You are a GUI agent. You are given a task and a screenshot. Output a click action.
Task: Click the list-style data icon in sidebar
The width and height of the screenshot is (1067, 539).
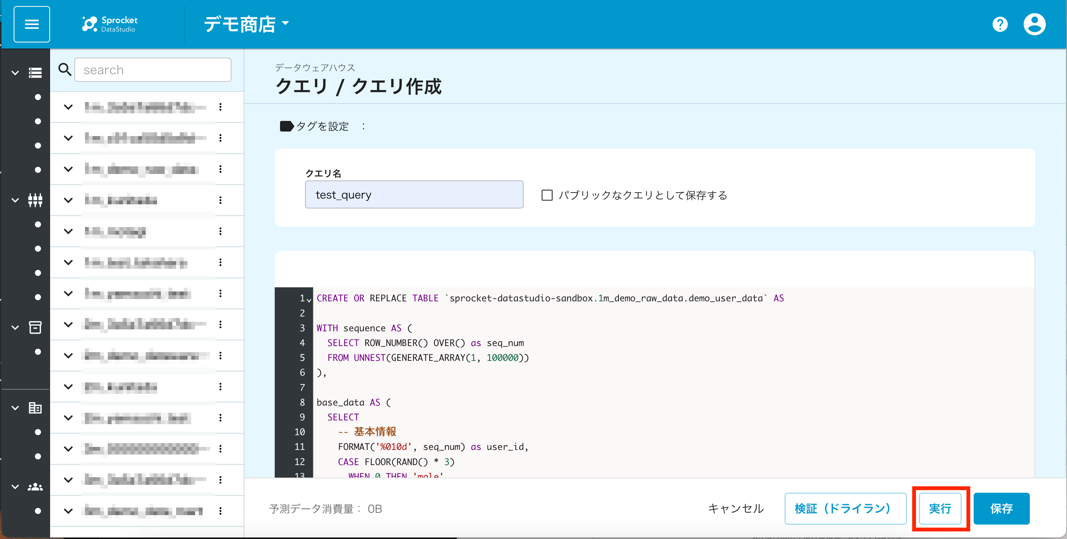point(35,73)
